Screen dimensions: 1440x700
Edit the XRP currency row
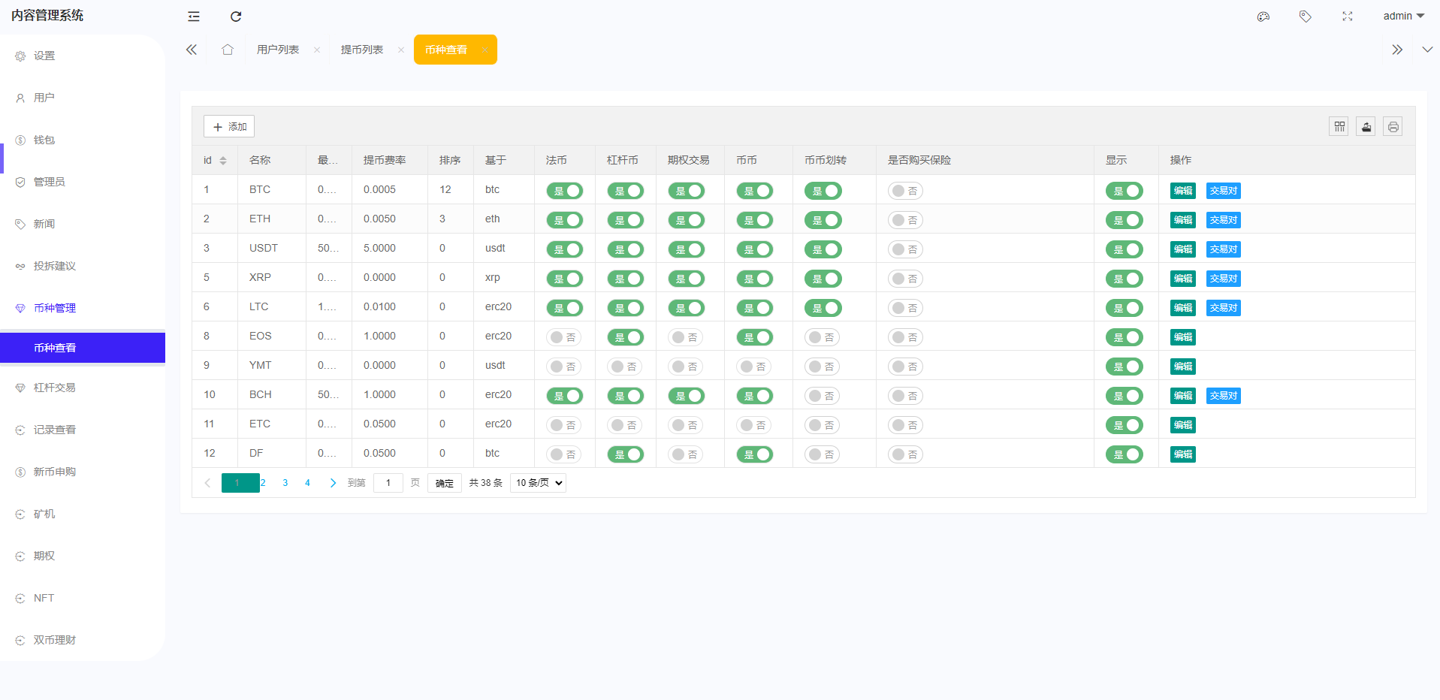click(x=1182, y=278)
